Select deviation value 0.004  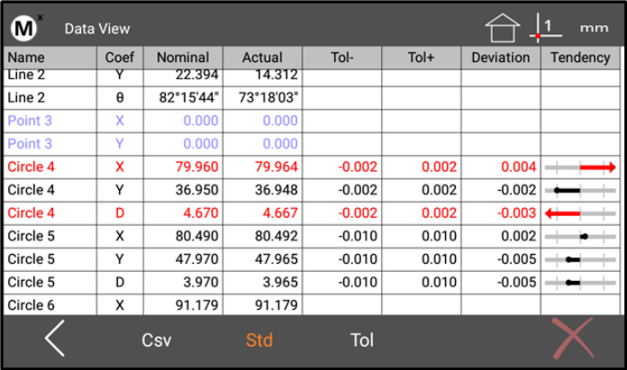[519, 167]
